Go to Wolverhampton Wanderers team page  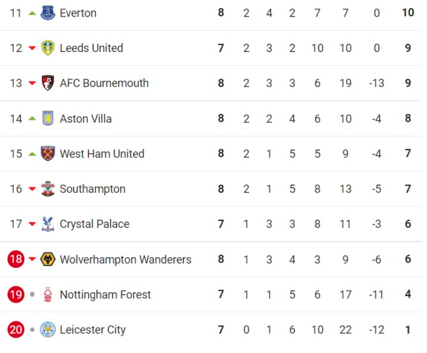(125, 260)
